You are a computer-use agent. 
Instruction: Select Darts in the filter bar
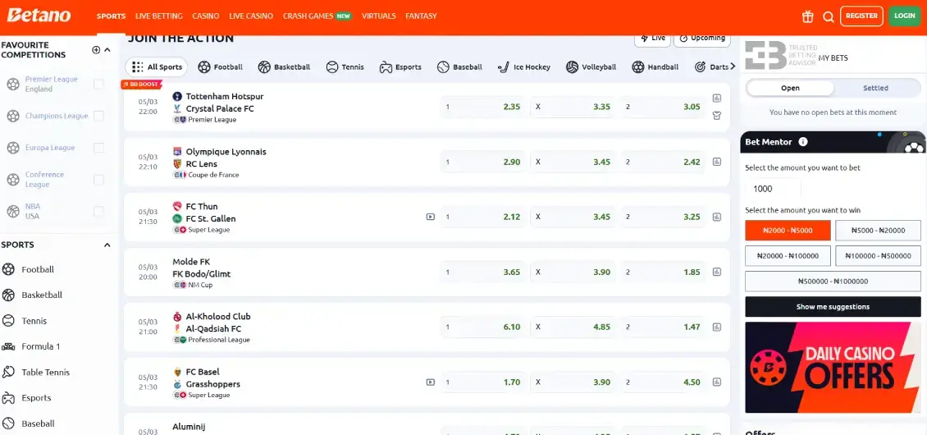[x=712, y=66]
